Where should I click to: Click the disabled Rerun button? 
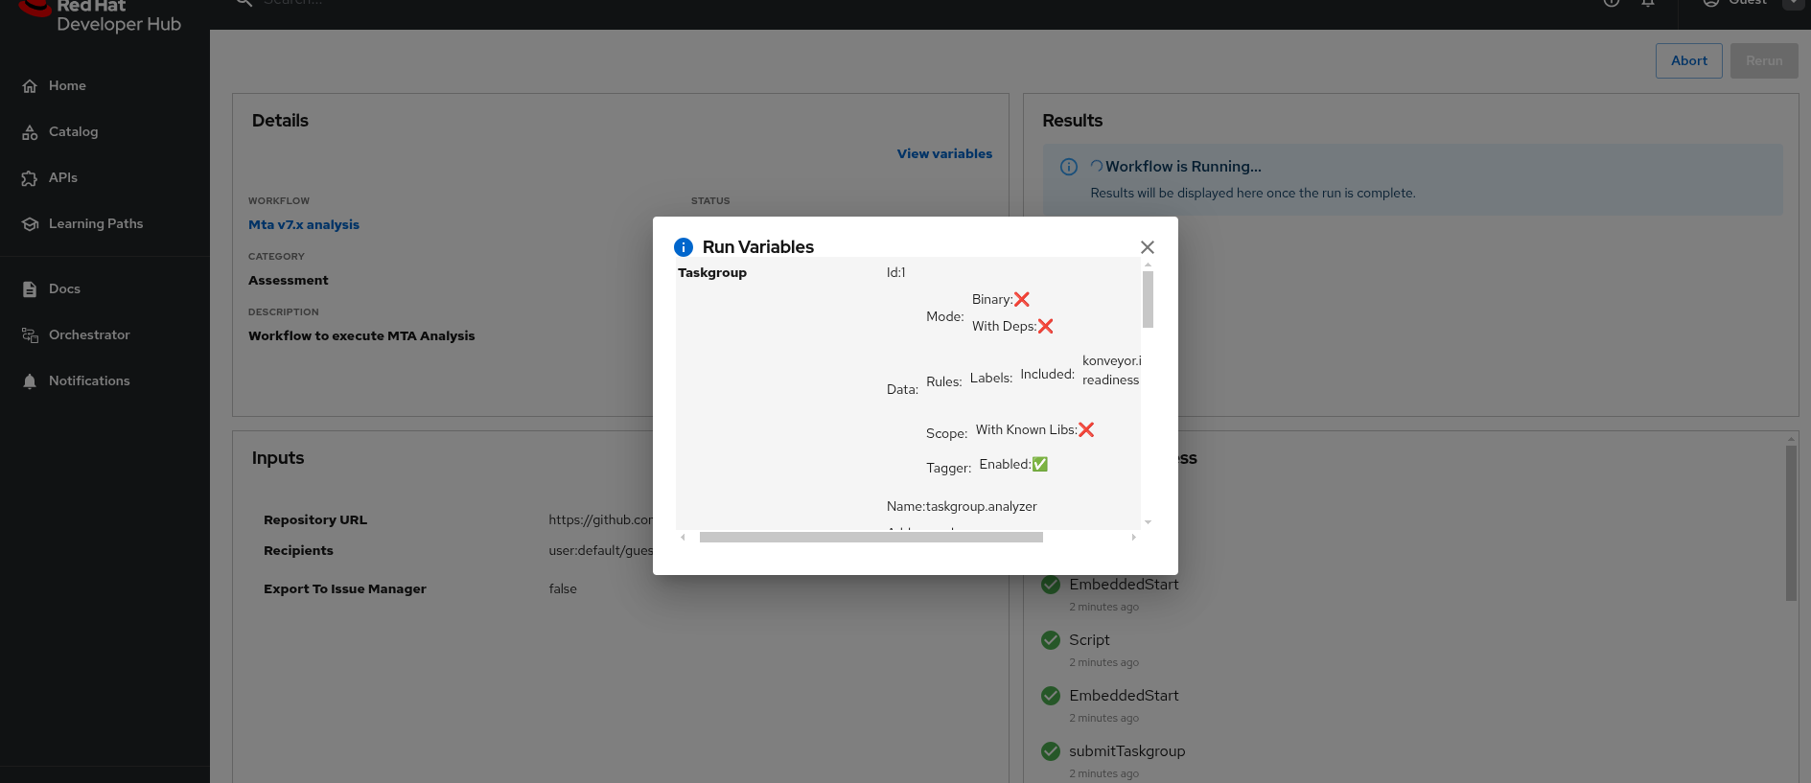coord(1764,61)
